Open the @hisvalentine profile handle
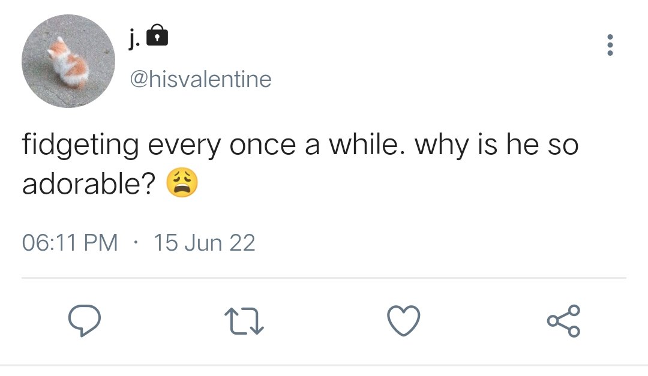Image resolution: width=648 pixels, height=376 pixels. (201, 79)
